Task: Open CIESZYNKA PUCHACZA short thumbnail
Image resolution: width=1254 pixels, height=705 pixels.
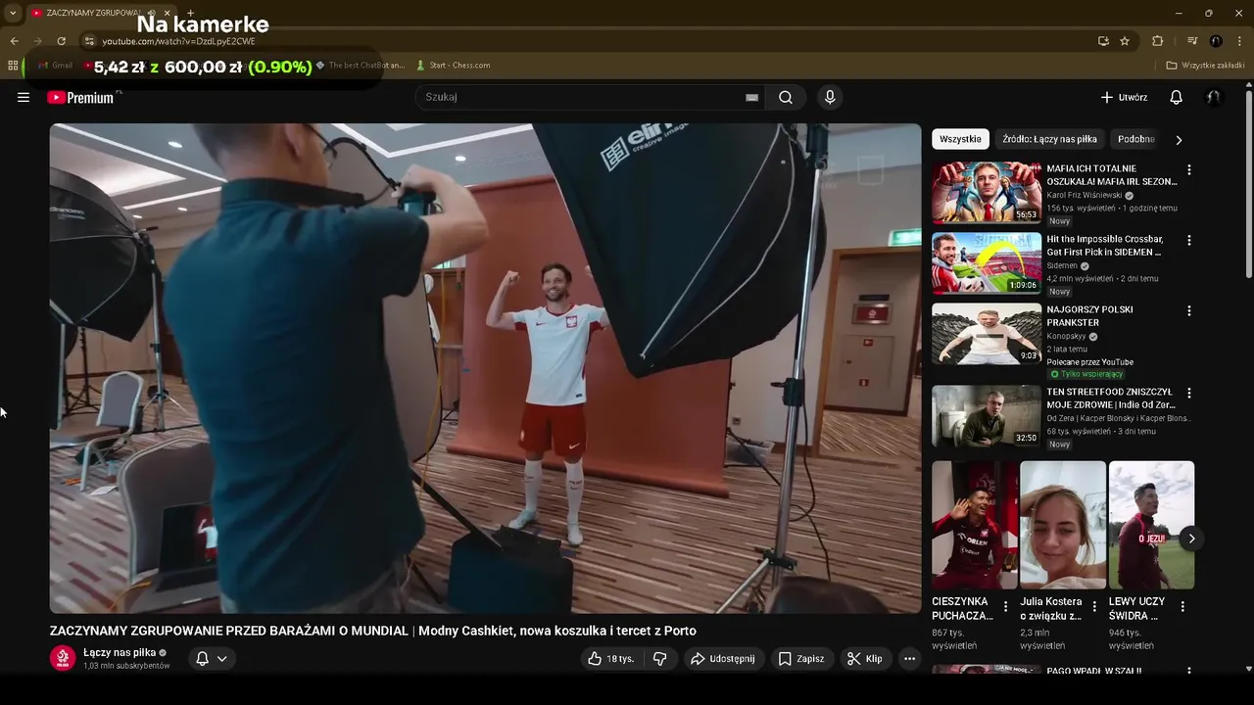Action: click(975, 525)
